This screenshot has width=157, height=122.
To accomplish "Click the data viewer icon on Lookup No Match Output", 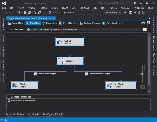I will click(87, 74).
